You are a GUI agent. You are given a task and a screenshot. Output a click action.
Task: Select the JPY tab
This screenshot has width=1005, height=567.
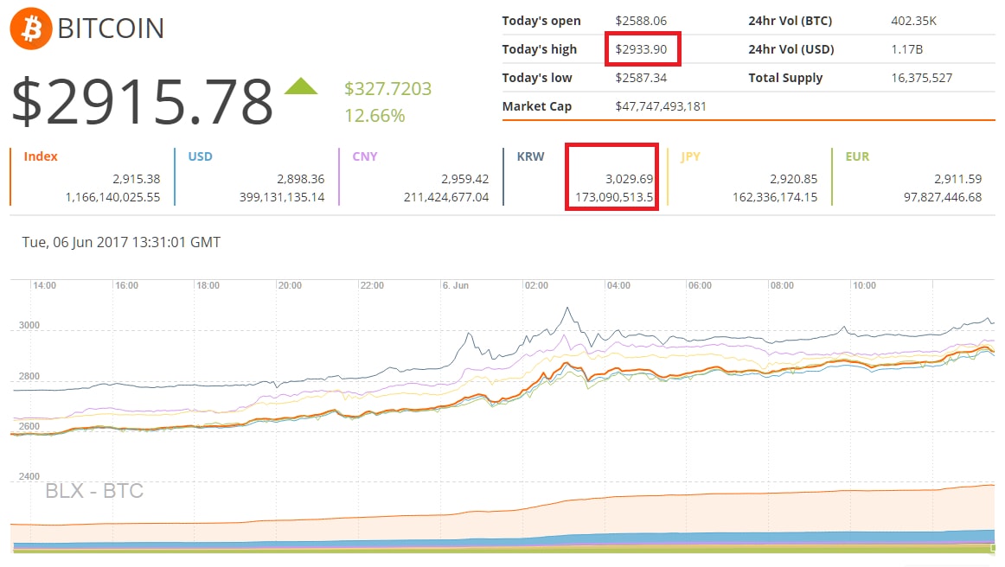pos(690,156)
